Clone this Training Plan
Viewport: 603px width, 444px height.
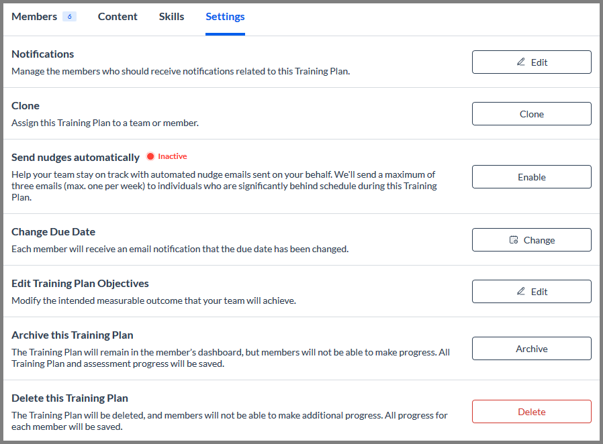point(531,114)
